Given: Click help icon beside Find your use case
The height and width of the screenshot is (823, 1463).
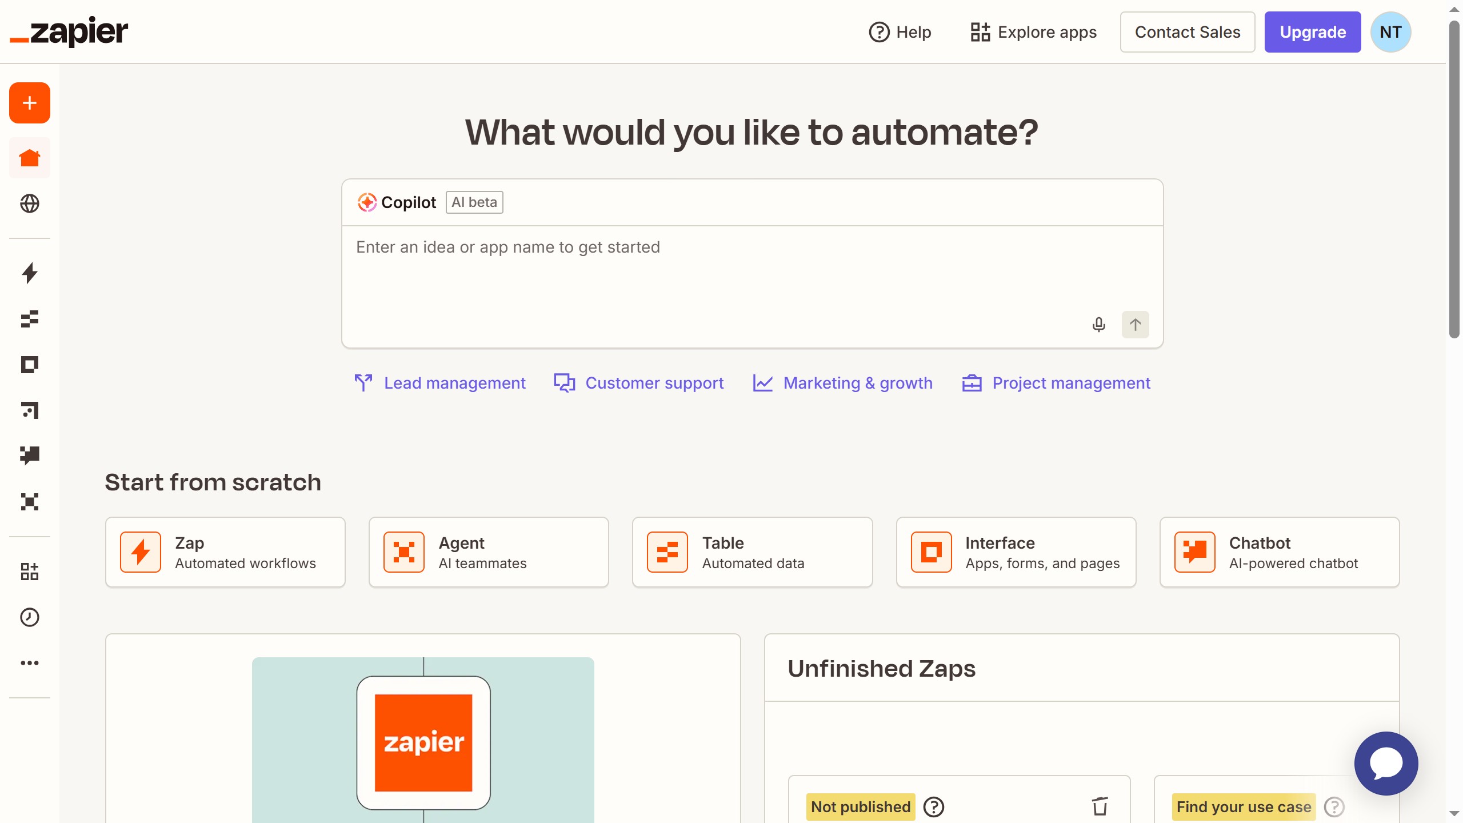Looking at the screenshot, I should coord(1334,807).
